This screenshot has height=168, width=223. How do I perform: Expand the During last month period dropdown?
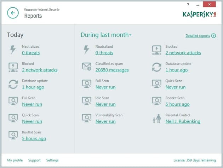pyautogui.click(x=106, y=35)
